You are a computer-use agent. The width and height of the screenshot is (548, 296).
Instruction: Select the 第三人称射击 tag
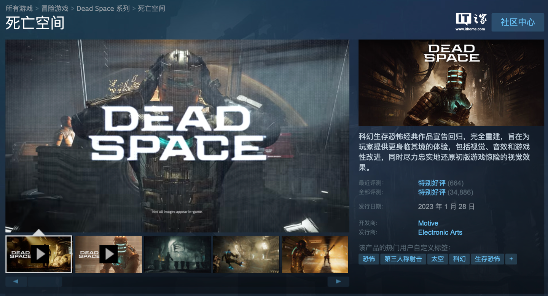[403, 259]
